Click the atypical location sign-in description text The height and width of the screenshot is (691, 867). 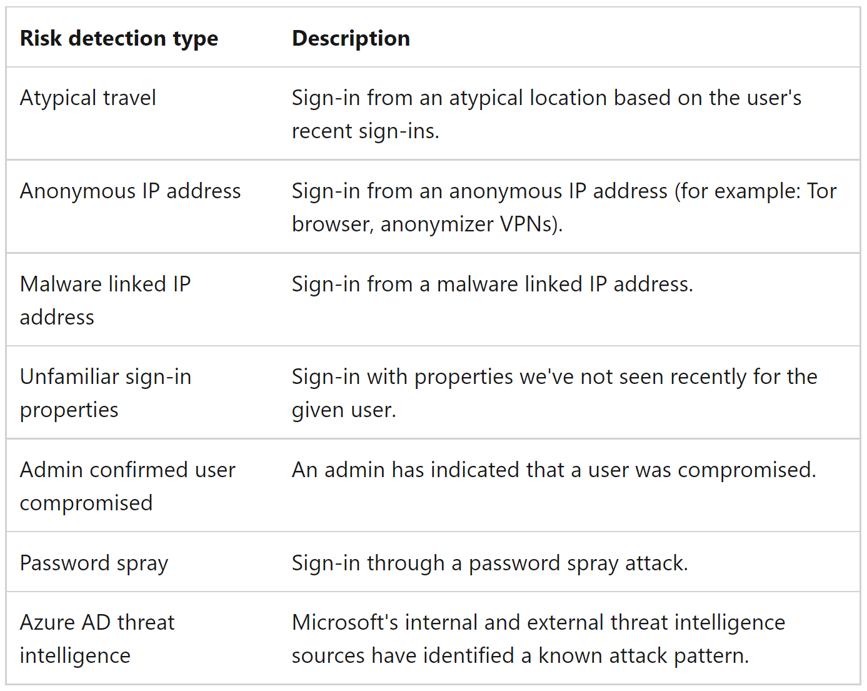[x=546, y=98]
